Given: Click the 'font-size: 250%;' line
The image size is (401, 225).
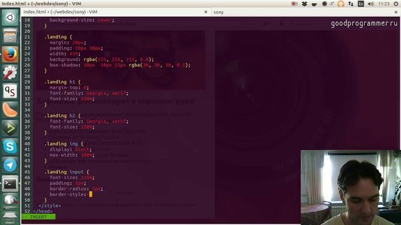Looking at the screenshot, I should [x=72, y=99].
